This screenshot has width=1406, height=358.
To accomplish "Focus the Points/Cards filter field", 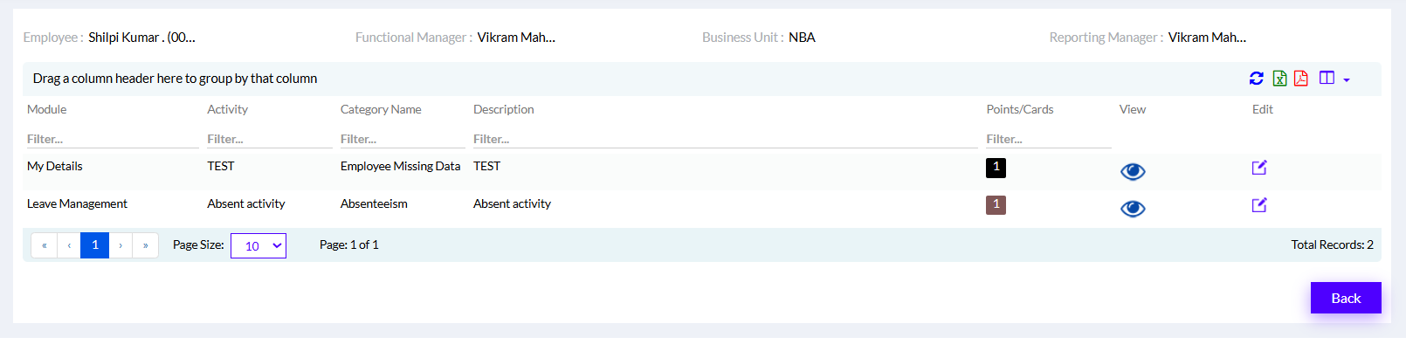I will tap(1049, 139).
